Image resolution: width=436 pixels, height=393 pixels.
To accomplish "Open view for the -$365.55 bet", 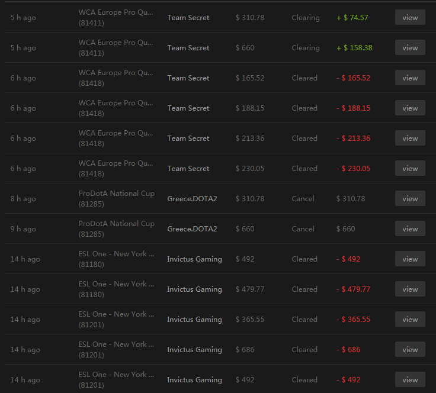I will tap(410, 319).
